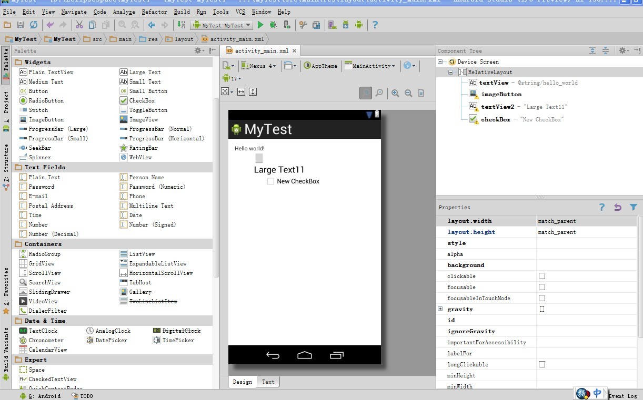The height and width of the screenshot is (400, 643).
Task: Open Project Structure icon in toolbar
Action: coord(316,25)
